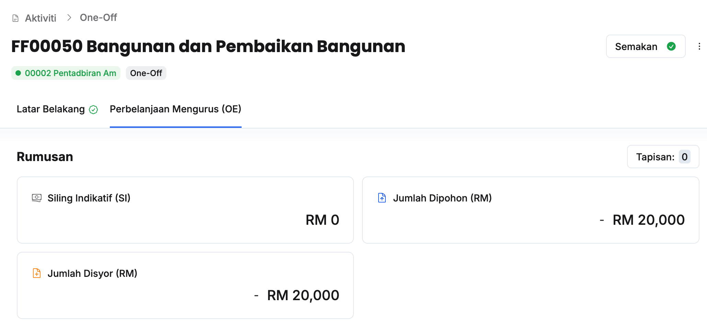The image size is (707, 331).
Task: Click the Jumlah Dipohon RM 20,000 amount
Action: [648, 220]
